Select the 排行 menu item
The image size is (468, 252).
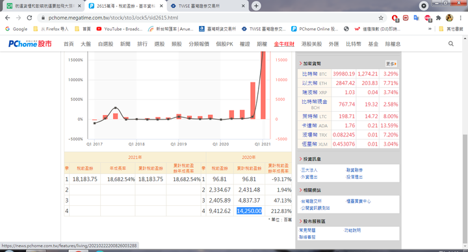142,44
